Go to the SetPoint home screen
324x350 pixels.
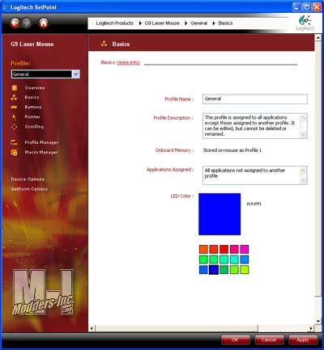(x=43, y=23)
